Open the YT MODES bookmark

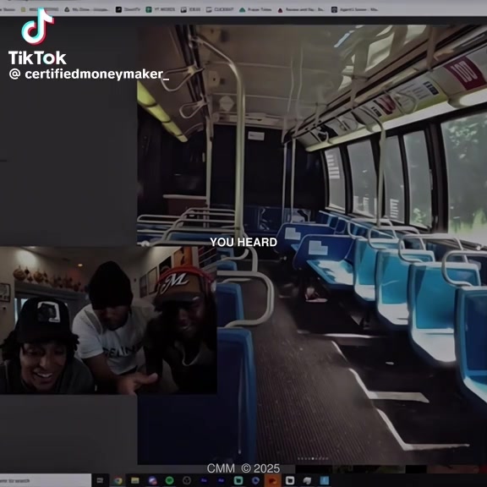tap(161, 9)
